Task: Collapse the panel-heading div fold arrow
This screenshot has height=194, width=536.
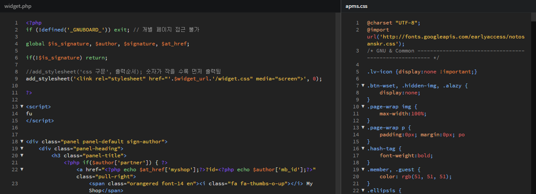Action: 21,149
